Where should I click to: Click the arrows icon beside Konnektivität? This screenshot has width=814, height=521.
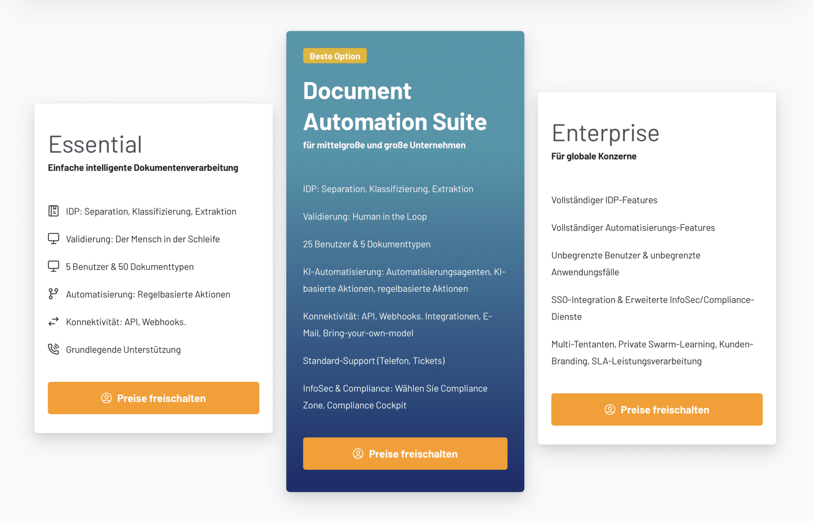click(53, 322)
